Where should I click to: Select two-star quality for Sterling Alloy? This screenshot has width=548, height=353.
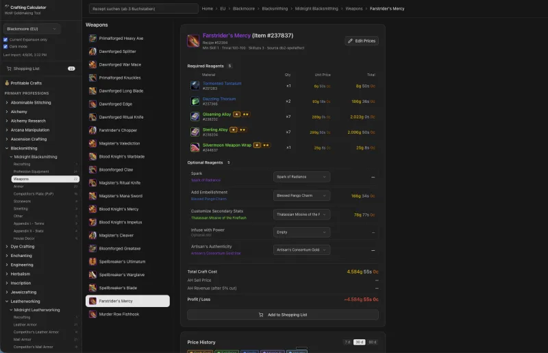pyautogui.click(x=242, y=130)
